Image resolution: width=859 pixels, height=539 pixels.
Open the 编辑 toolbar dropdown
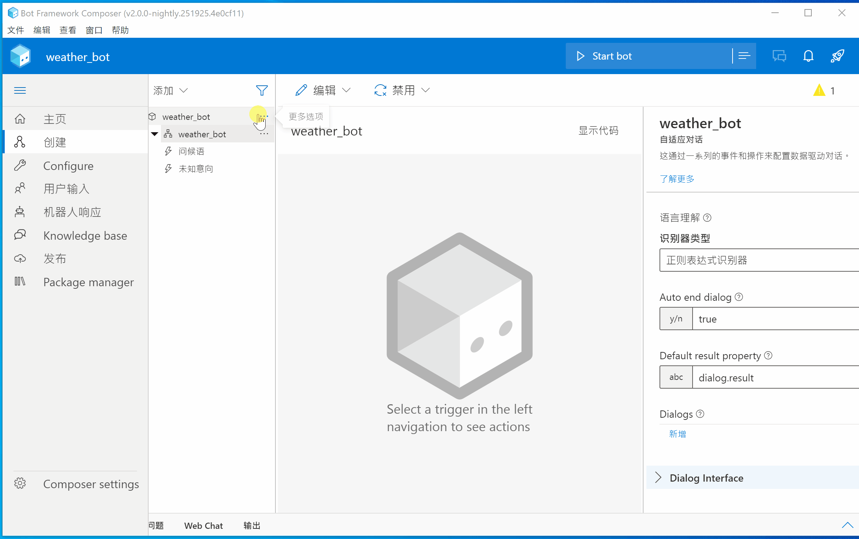pyautogui.click(x=323, y=90)
